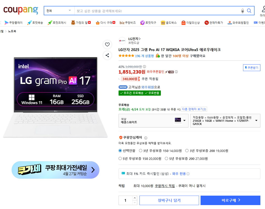
Task: Open the 쿠팡캐시 적립 link
Action: point(165,186)
